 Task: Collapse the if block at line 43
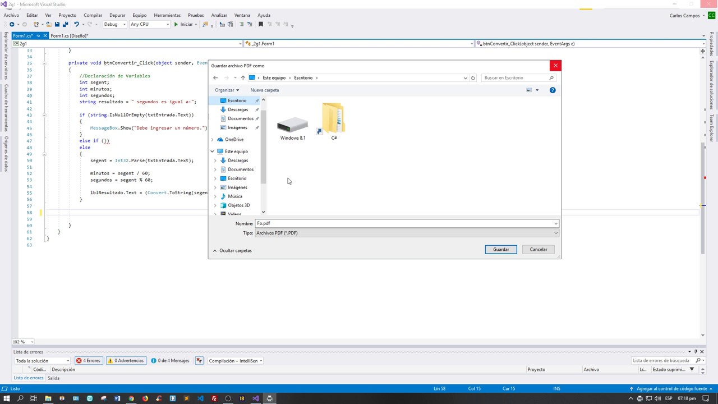[x=44, y=115]
